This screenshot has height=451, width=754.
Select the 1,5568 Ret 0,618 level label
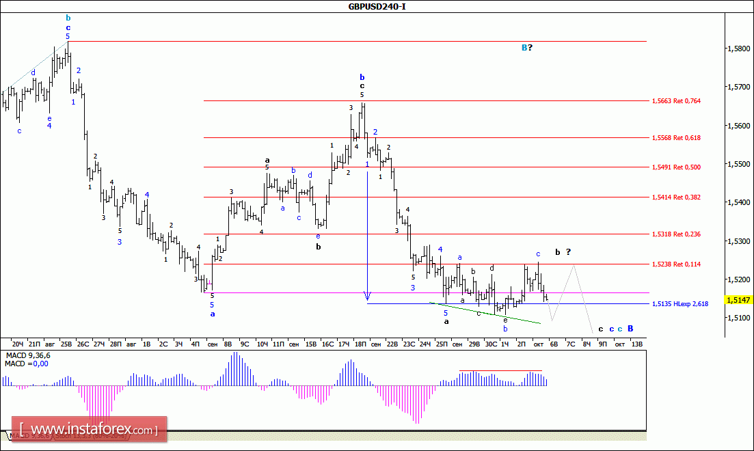pos(676,137)
